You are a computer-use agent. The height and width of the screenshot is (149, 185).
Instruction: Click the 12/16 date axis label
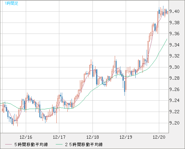click(x=26, y=137)
